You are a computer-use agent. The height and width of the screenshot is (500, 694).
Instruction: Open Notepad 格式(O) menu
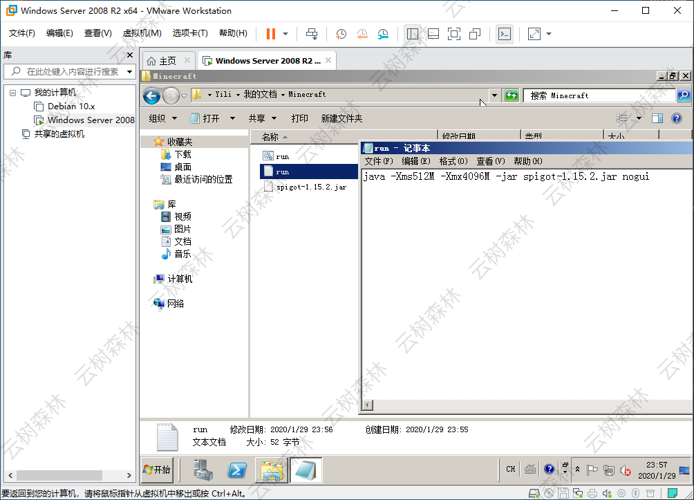tap(453, 161)
